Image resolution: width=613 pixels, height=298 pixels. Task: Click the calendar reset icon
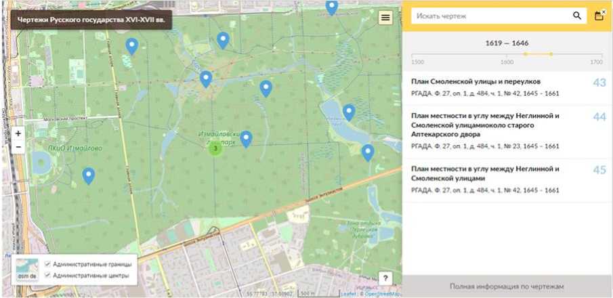click(x=599, y=16)
